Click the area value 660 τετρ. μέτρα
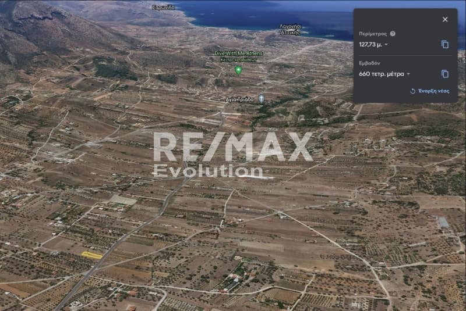 point(382,74)
